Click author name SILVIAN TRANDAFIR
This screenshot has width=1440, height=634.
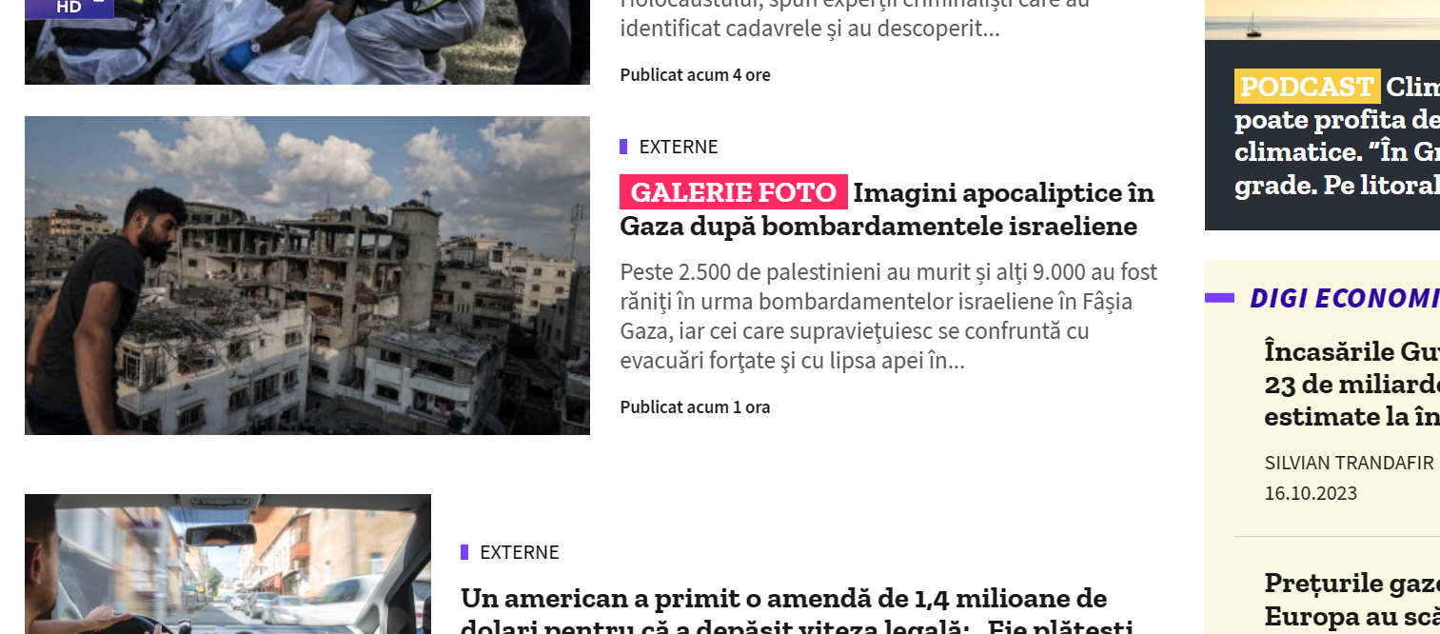1349,463
